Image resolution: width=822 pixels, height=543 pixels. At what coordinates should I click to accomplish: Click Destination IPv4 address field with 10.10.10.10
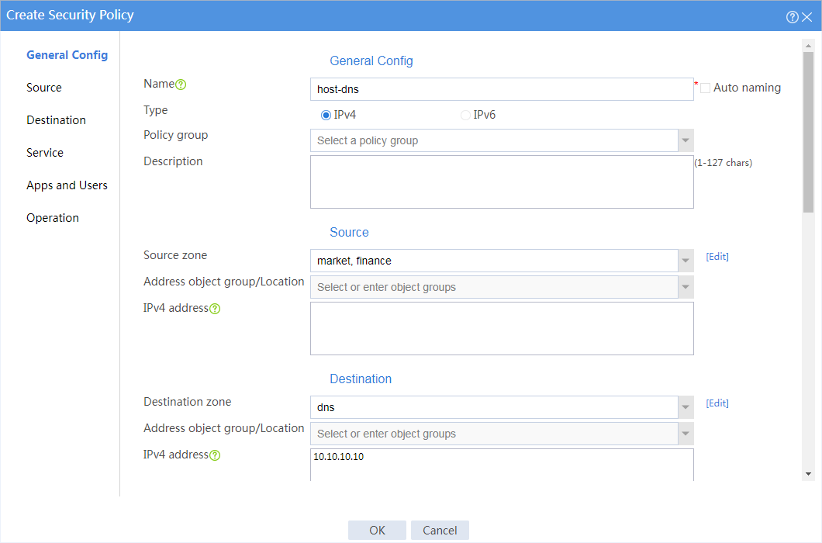point(502,465)
